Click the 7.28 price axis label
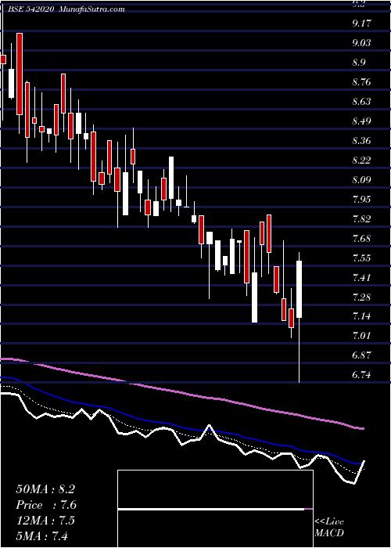 pos(362,297)
